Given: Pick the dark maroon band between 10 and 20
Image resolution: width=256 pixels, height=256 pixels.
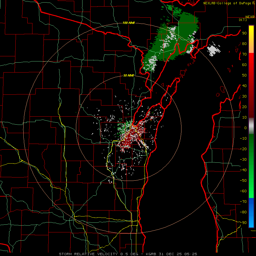Looking at the screenshot, I should [251, 113].
